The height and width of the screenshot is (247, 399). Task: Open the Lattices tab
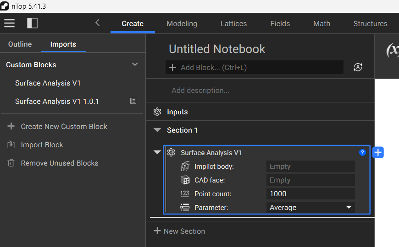click(x=233, y=24)
